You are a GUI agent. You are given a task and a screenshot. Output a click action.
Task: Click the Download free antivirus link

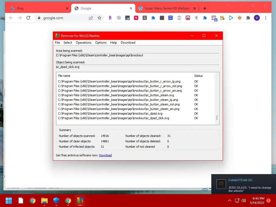[x=105, y=155]
